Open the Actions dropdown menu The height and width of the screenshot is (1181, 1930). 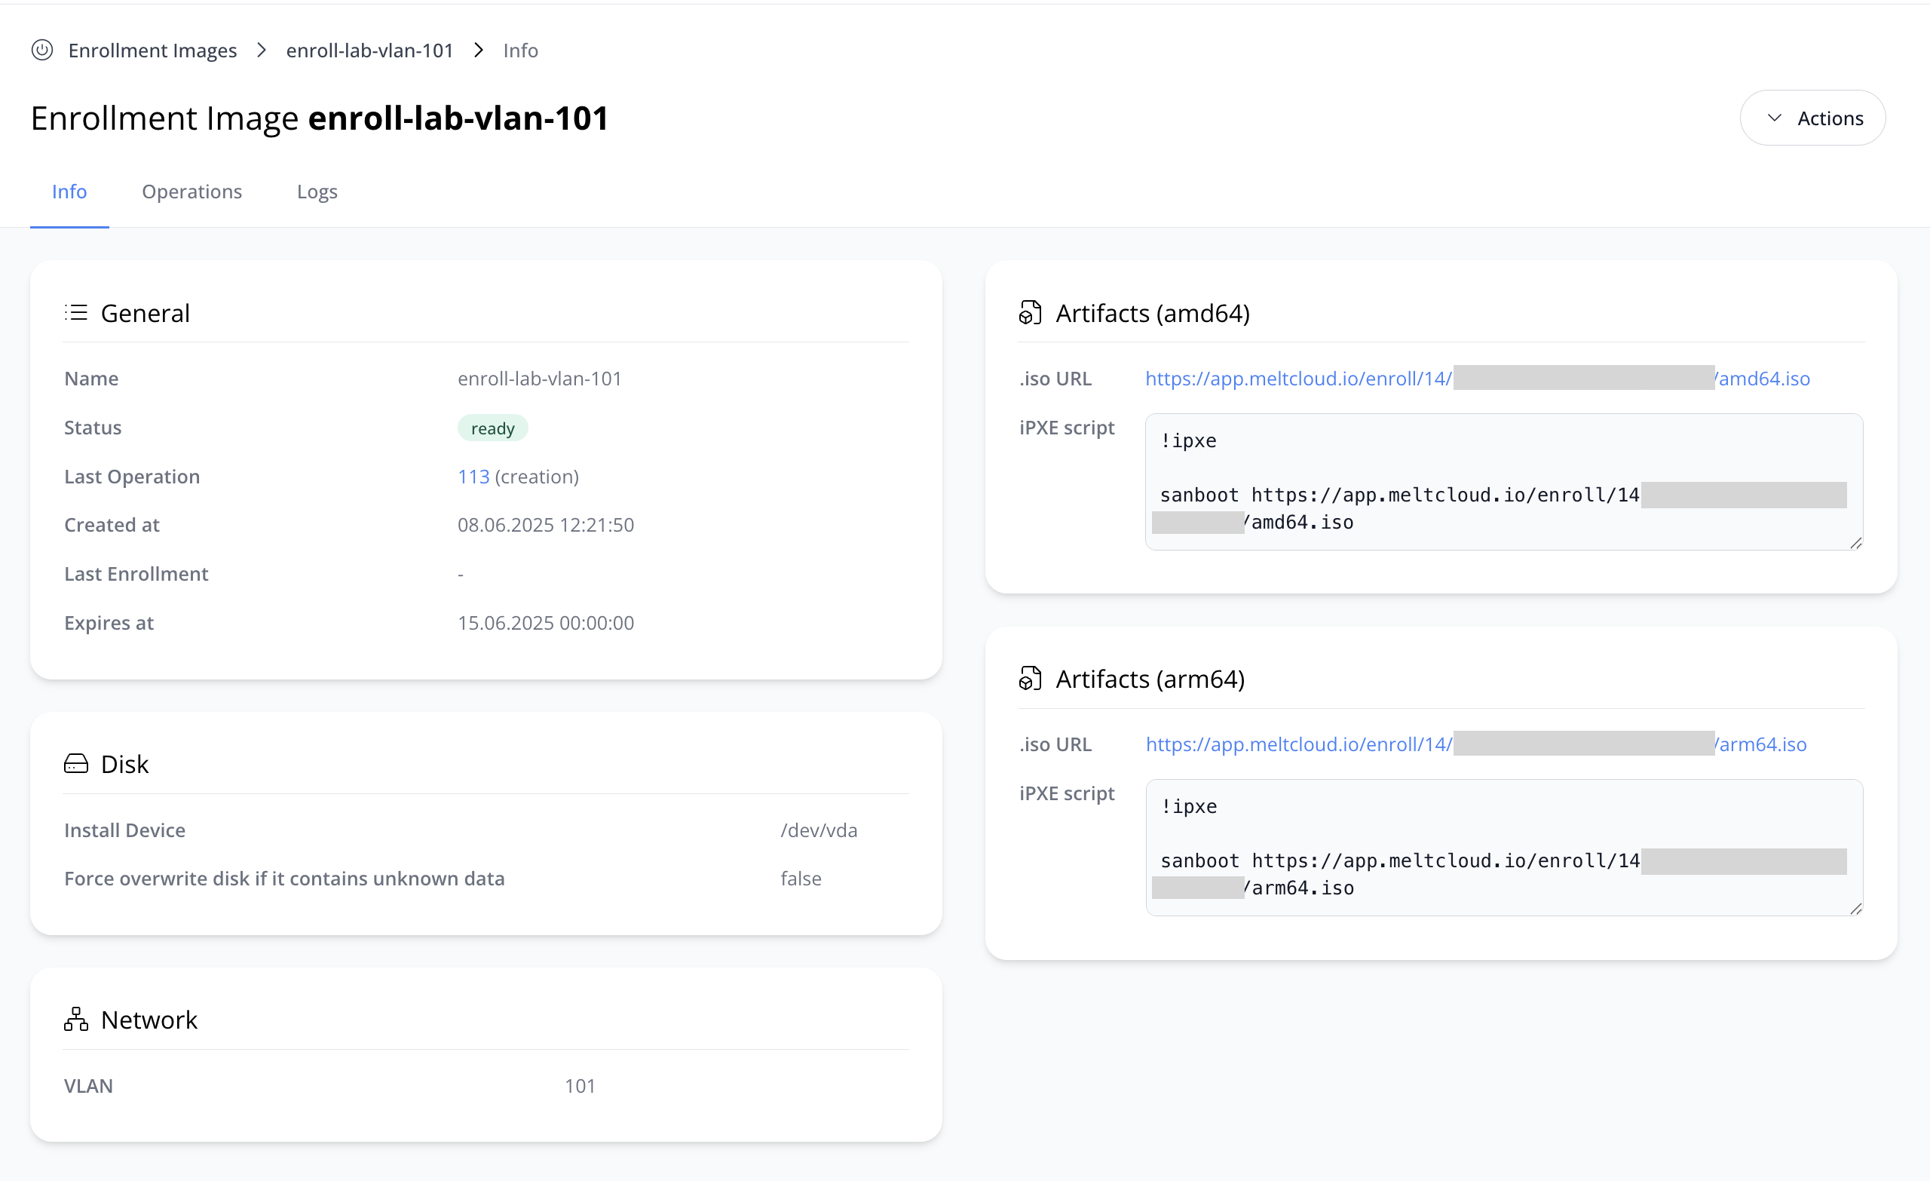[1812, 118]
